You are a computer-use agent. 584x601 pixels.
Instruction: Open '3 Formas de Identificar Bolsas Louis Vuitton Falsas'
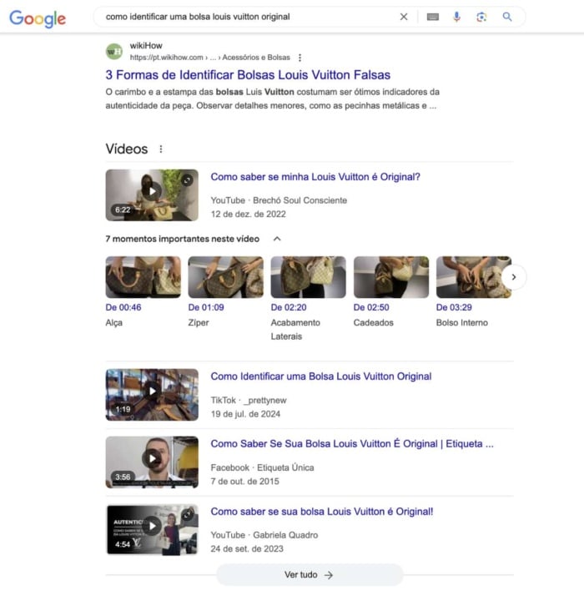[248, 75]
